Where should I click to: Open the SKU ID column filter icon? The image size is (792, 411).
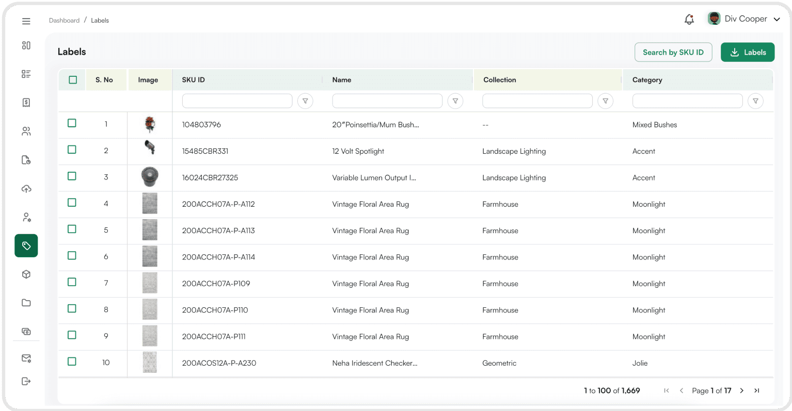click(x=305, y=101)
